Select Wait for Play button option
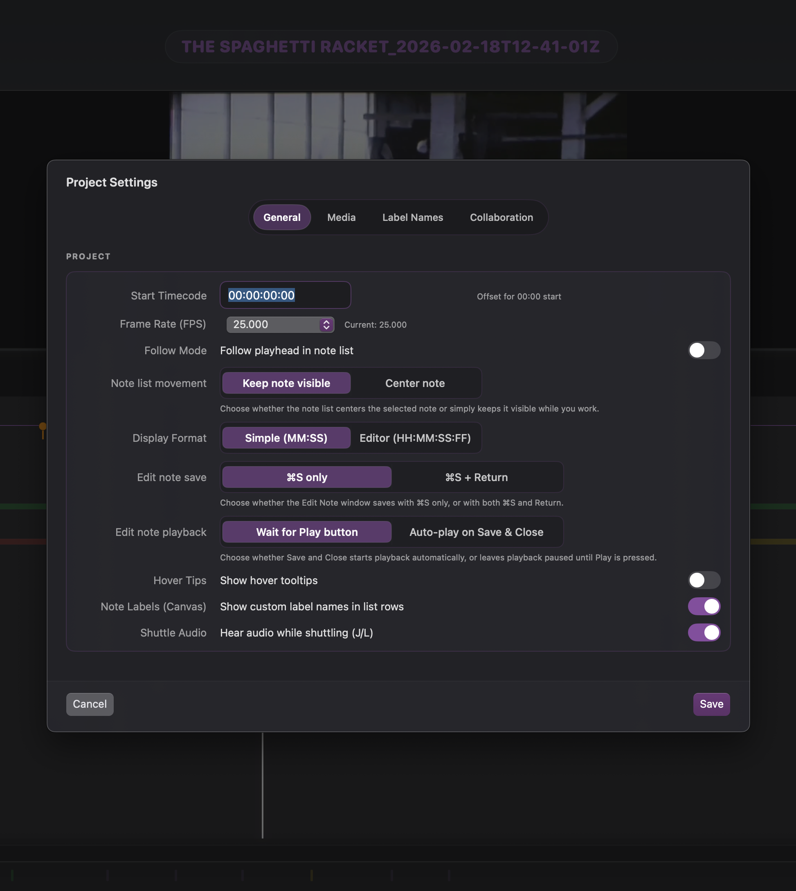 click(x=307, y=532)
